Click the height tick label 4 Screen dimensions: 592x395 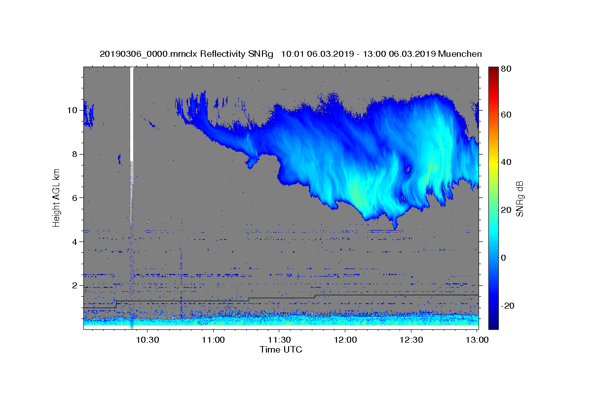[x=74, y=242]
